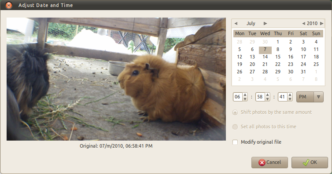Click the Cancel button

point(269,163)
